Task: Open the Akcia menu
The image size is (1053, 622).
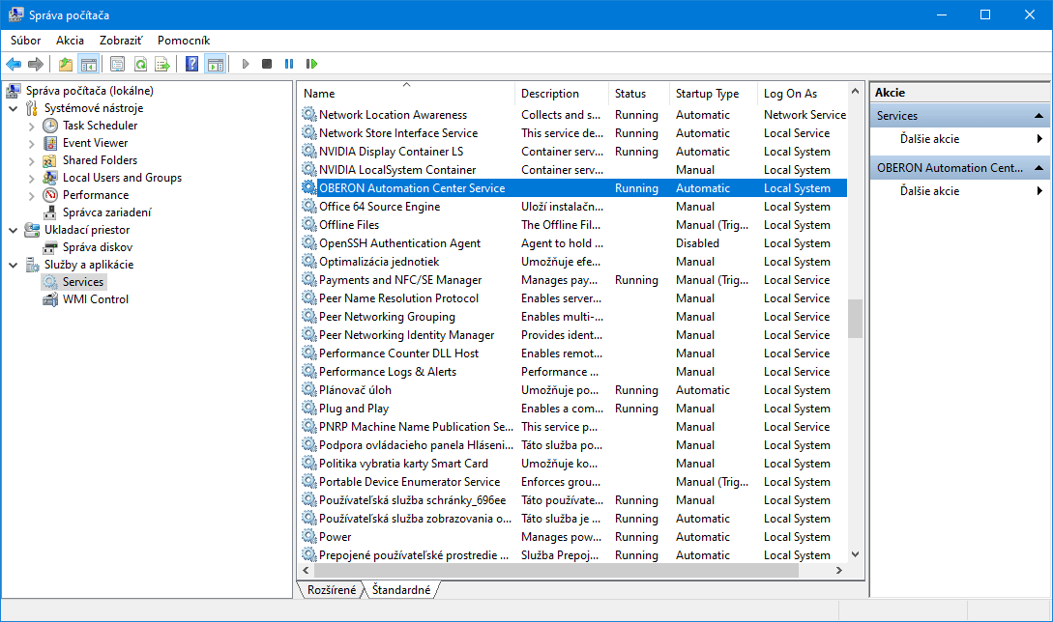Action: (x=70, y=41)
